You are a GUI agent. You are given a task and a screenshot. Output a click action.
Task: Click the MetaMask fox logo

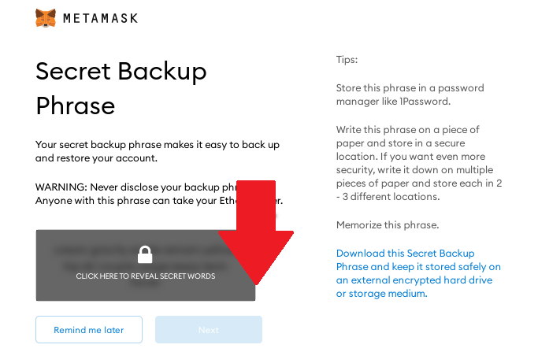(45, 18)
